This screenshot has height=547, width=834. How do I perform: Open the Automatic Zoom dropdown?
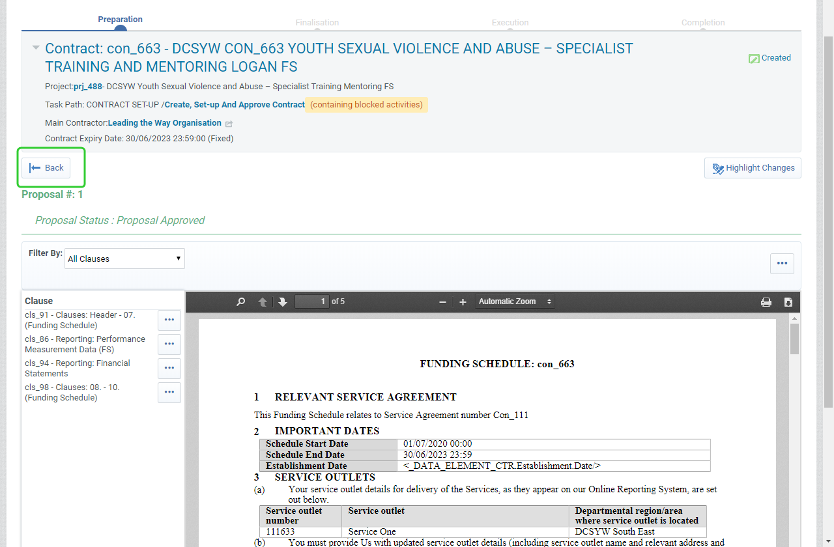pyautogui.click(x=515, y=302)
